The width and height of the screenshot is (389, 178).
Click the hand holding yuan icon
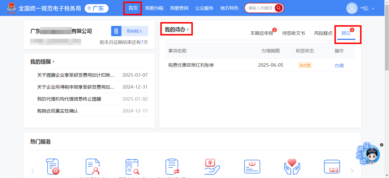[x=212, y=167]
